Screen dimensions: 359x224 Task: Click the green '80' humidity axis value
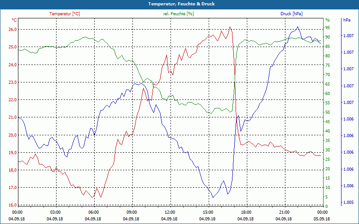(x=328, y=56)
